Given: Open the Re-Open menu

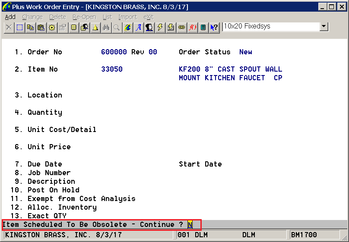Looking at the screenshot, I should point(84,17).
